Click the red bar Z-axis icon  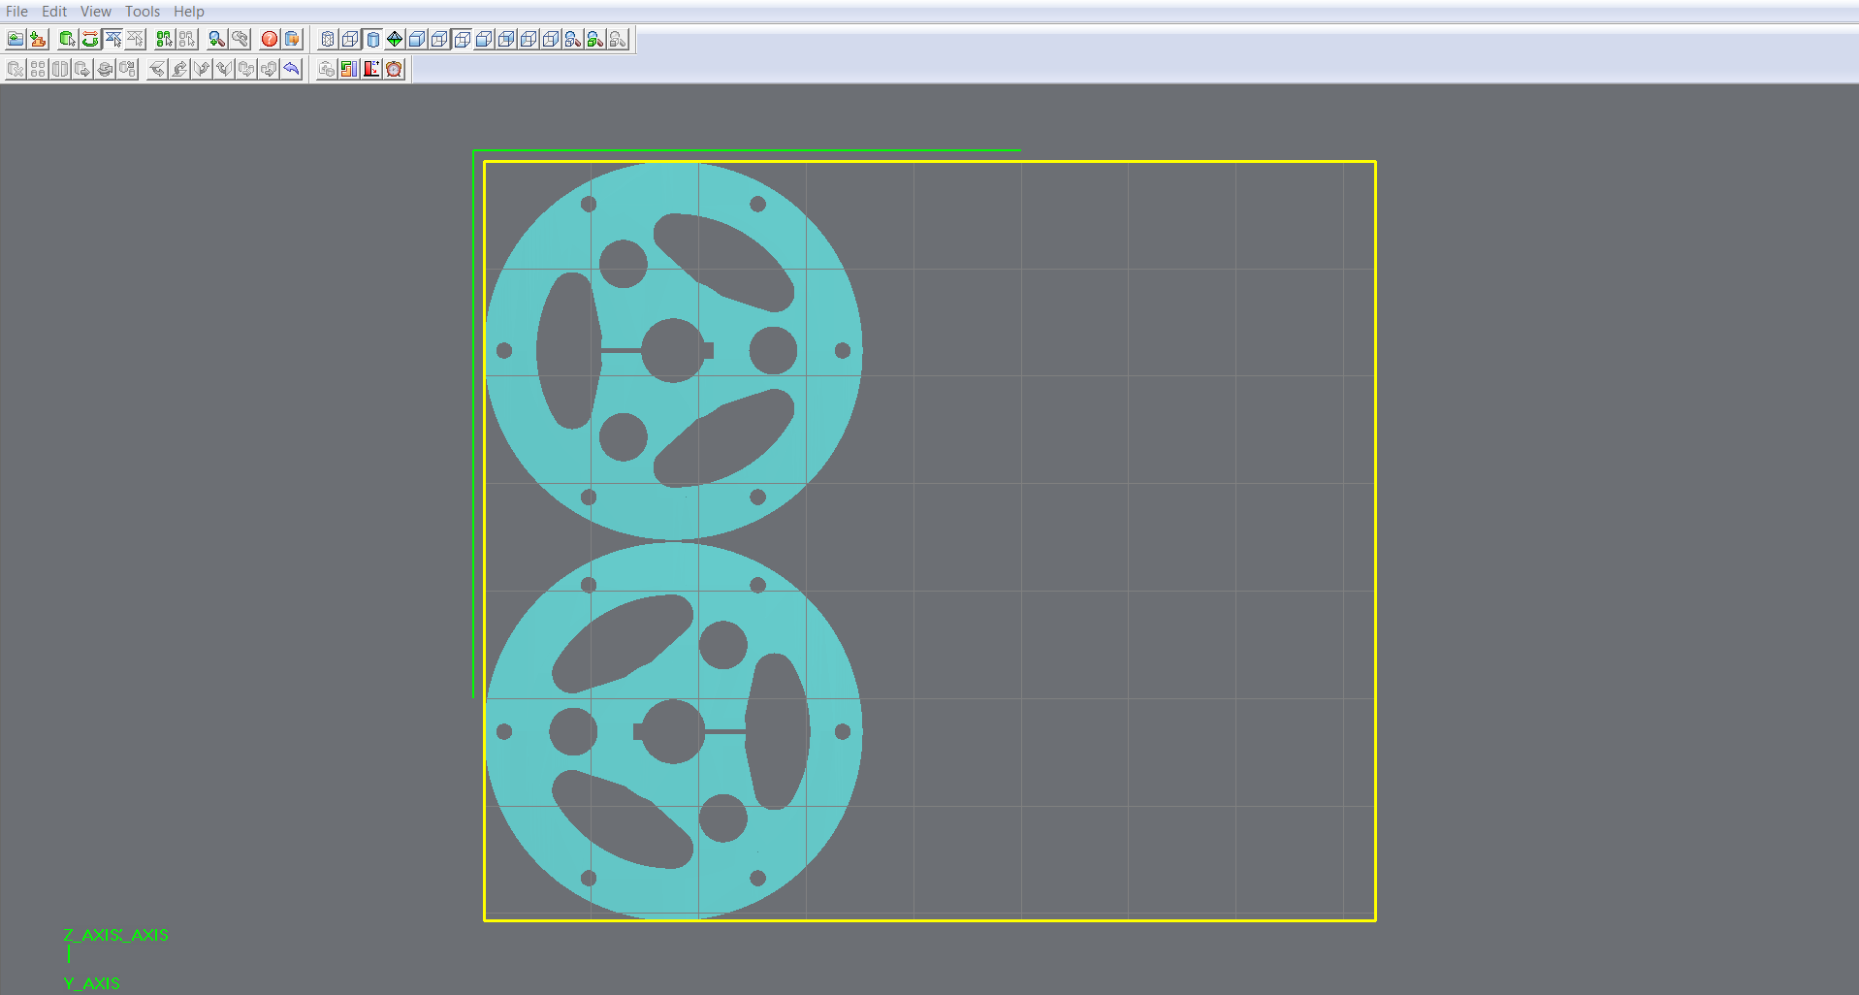pyautogui.click(x=371, y=69)
